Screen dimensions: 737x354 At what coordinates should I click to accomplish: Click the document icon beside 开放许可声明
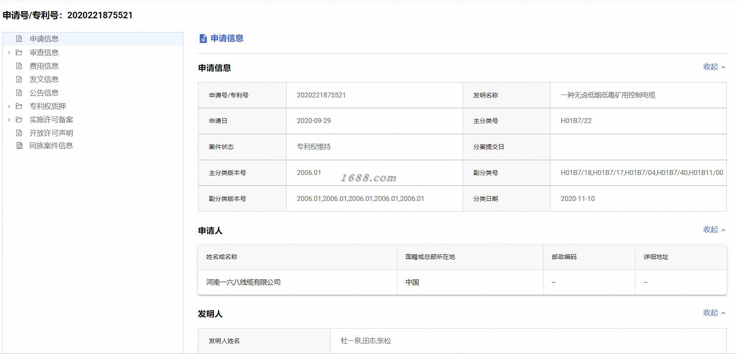coord(19,133)
